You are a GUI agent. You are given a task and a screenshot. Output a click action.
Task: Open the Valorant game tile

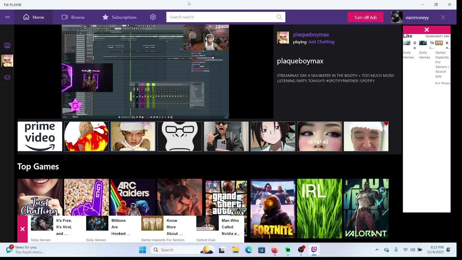point(366,208)
